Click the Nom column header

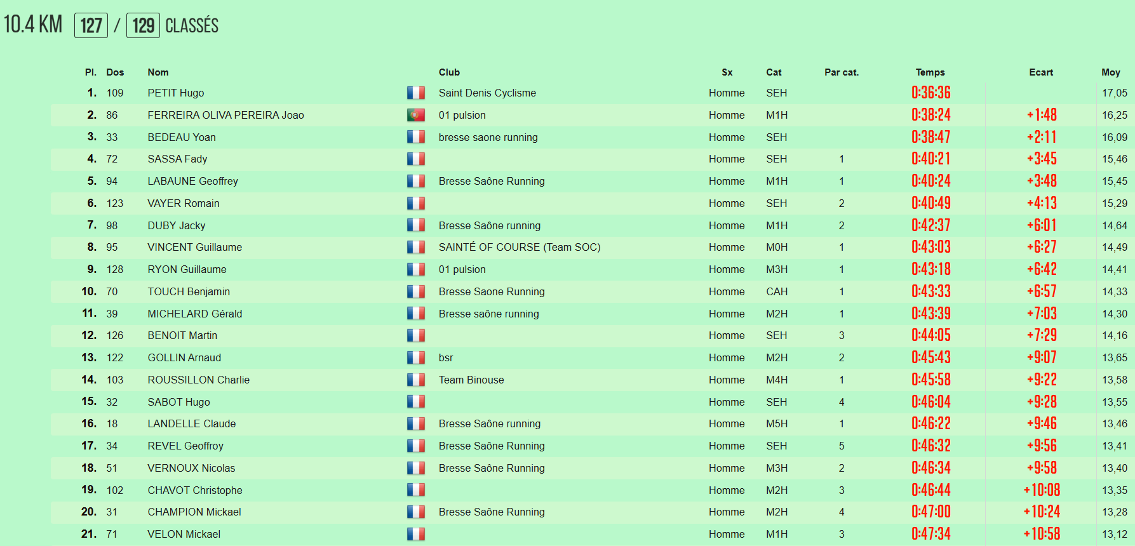tap(158, 72)
